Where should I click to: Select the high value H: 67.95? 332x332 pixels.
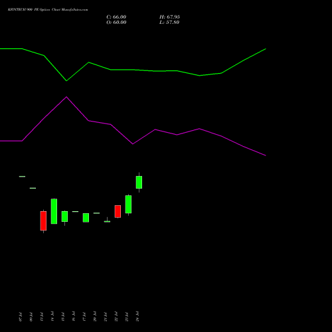point(169,17)
